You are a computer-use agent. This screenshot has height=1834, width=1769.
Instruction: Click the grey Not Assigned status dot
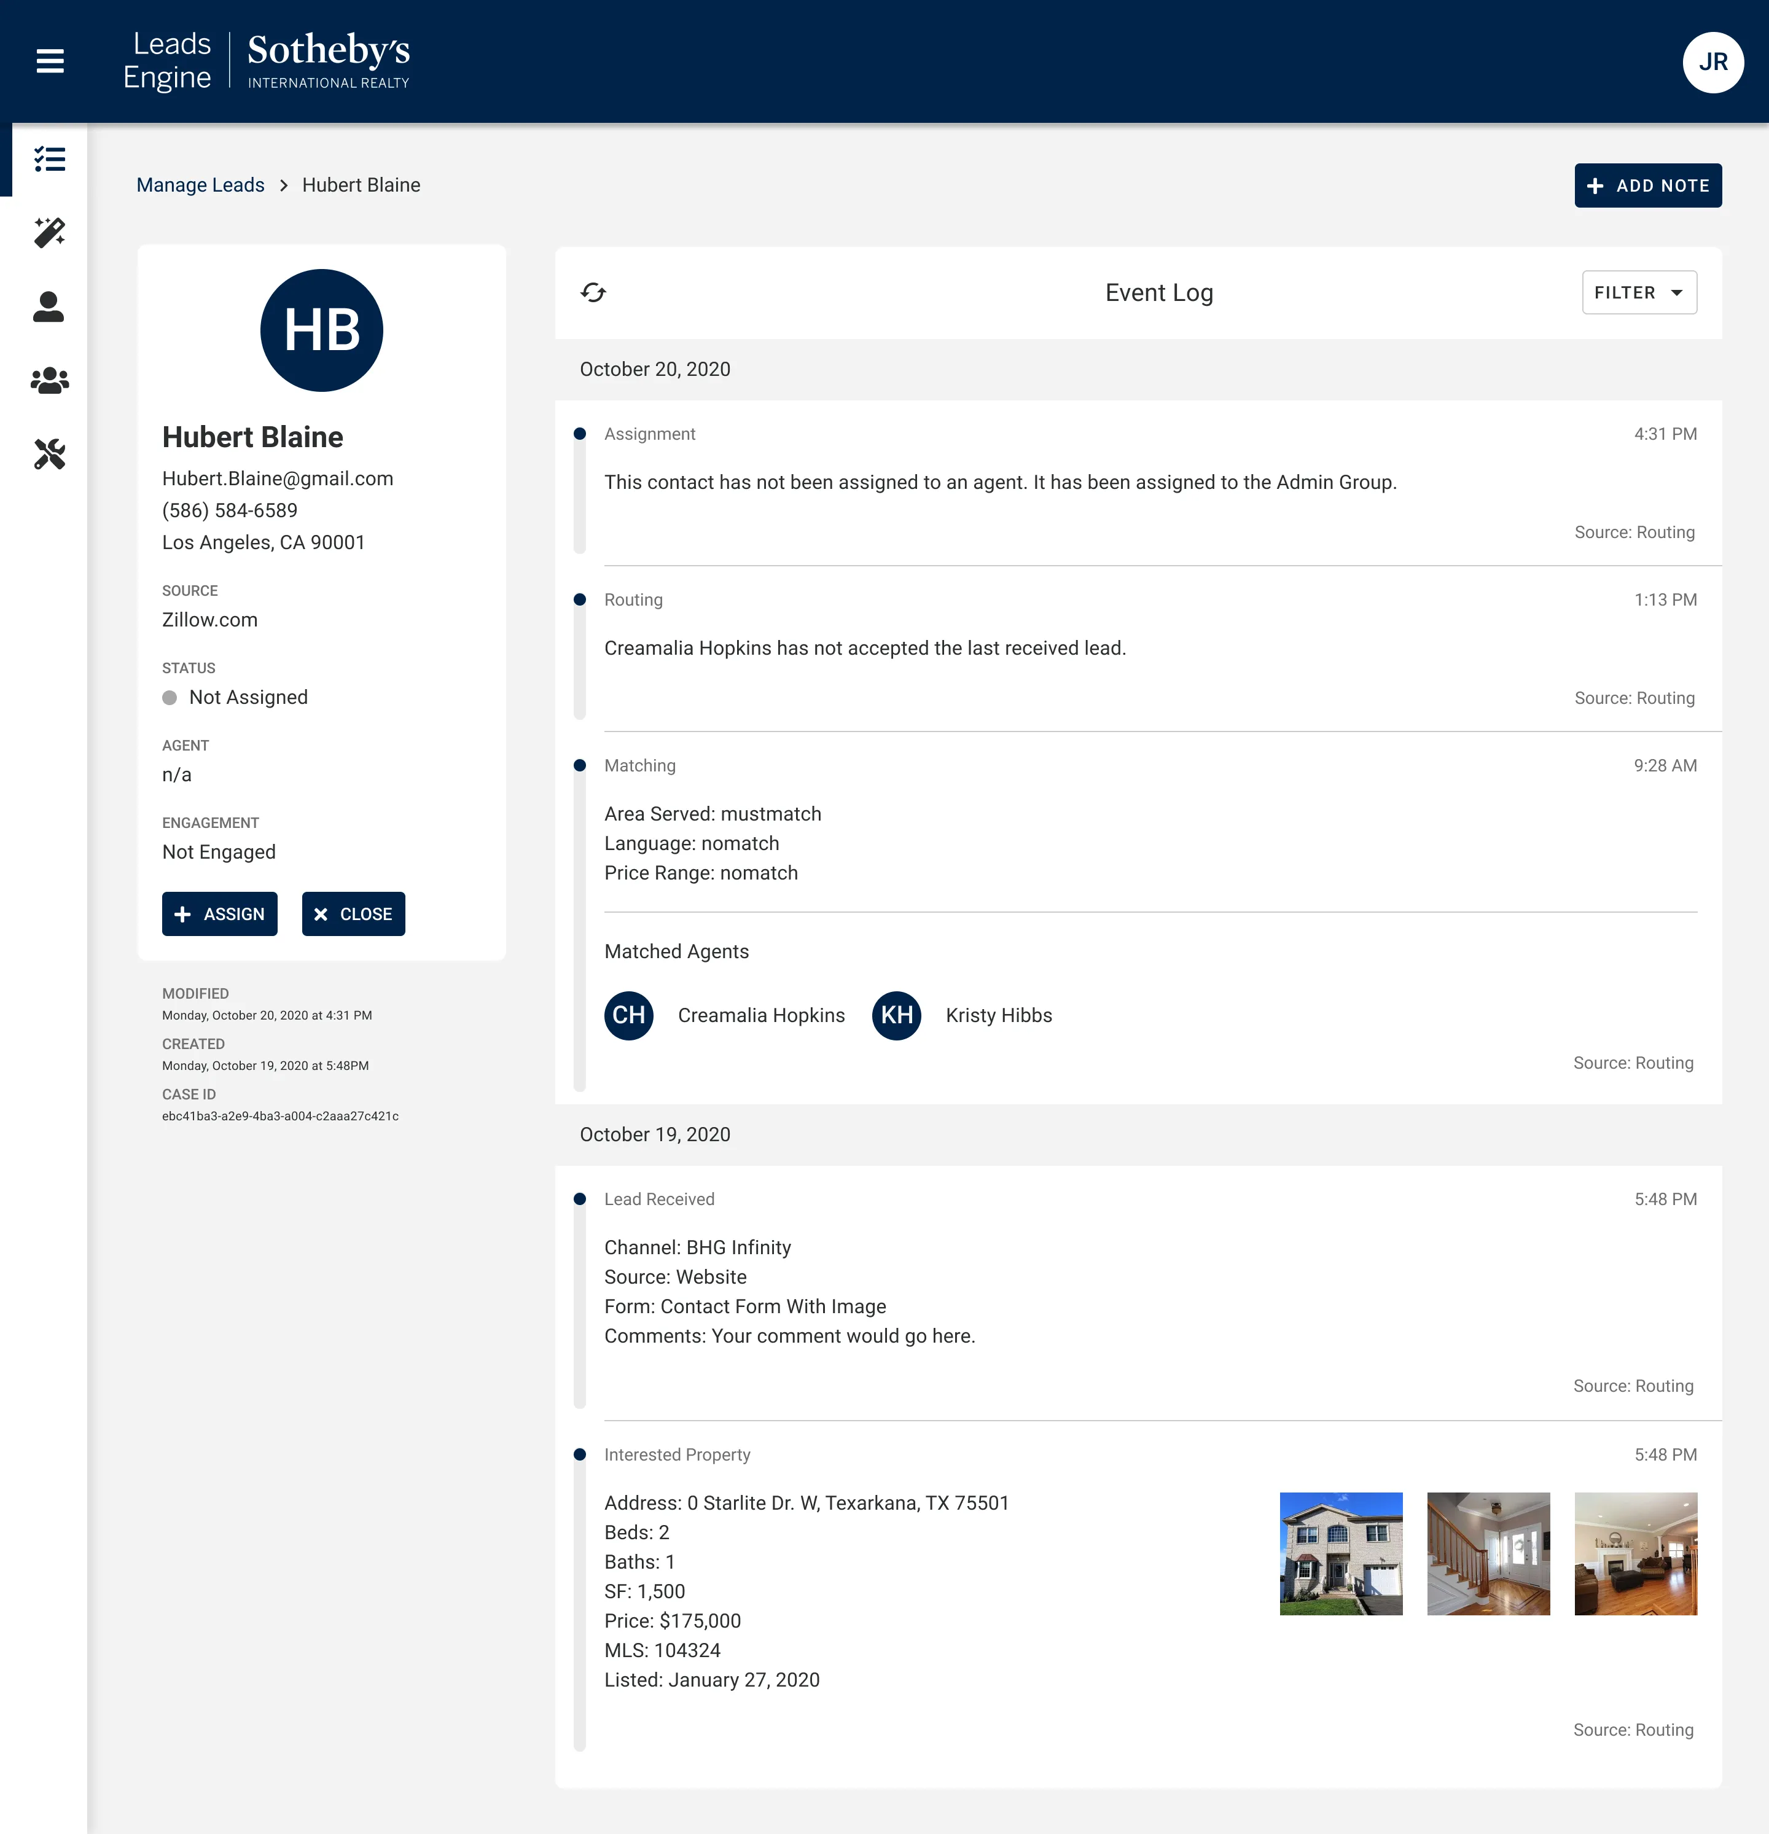(170, 698)
